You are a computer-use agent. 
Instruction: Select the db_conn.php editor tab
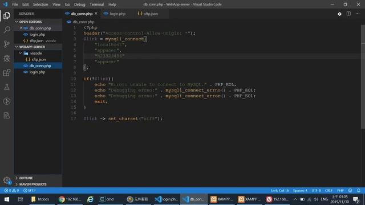coord(82,14)
